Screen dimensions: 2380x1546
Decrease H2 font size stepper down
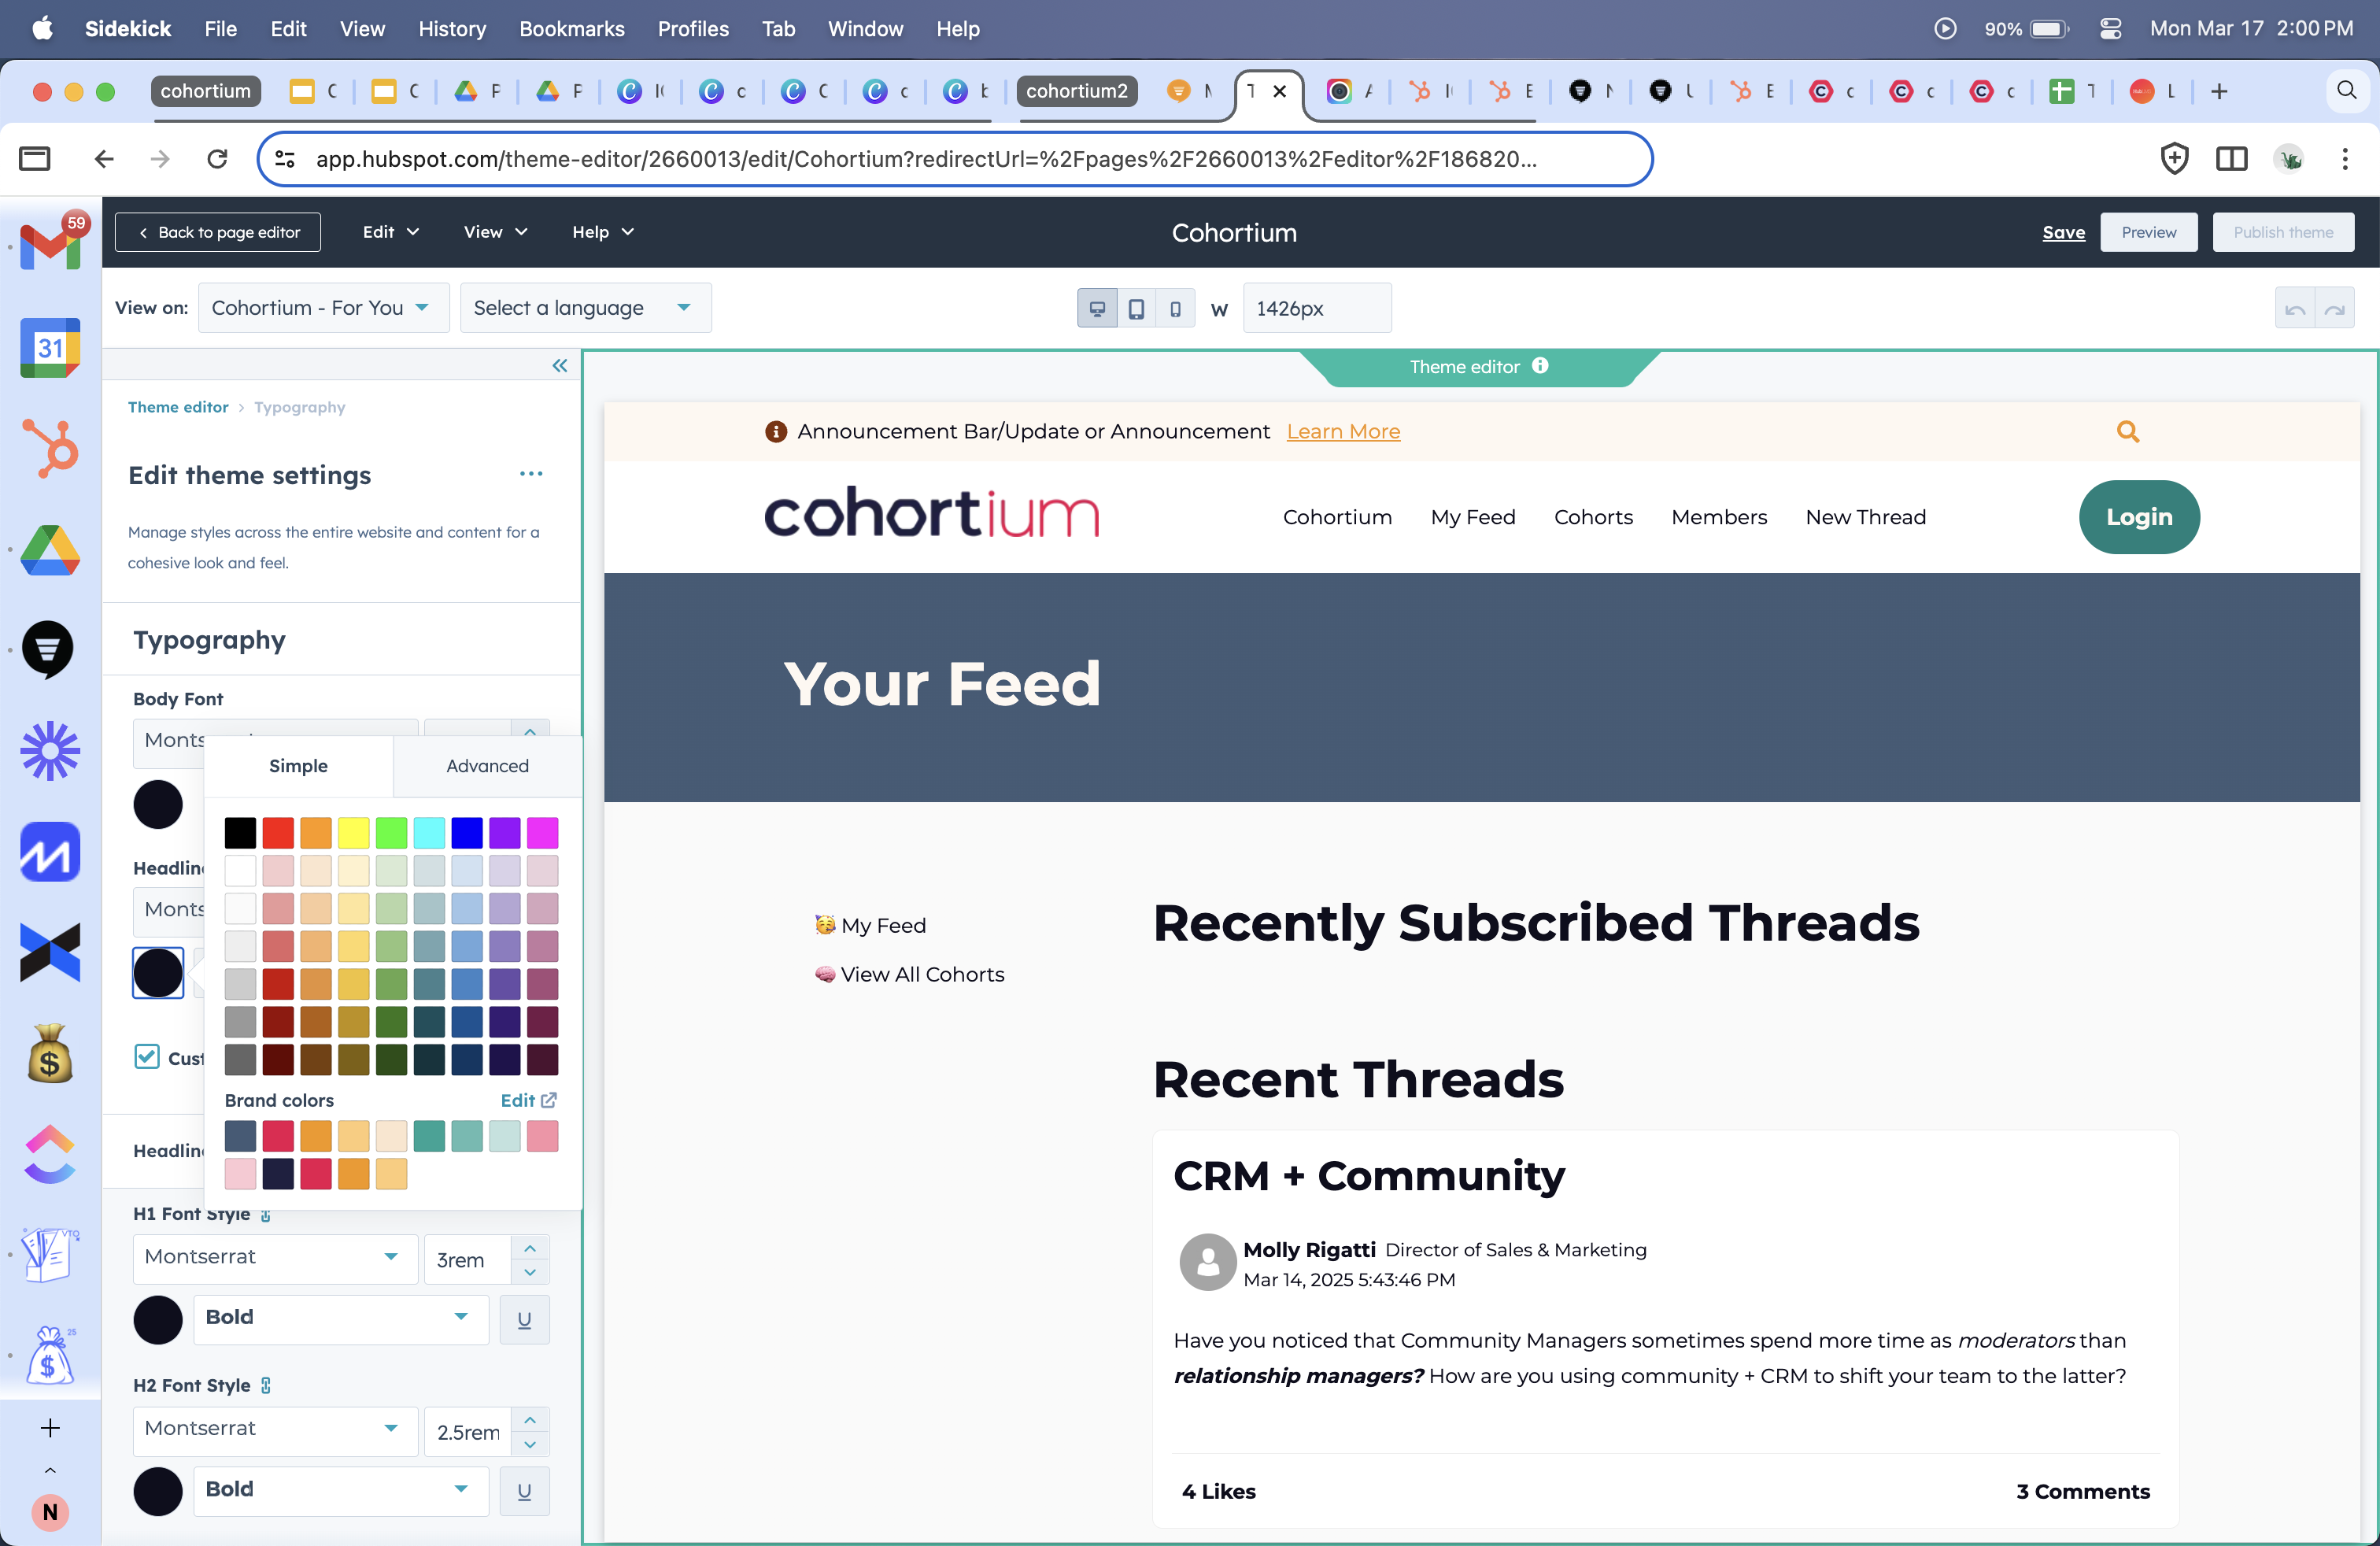click(x=530, y=1444)
